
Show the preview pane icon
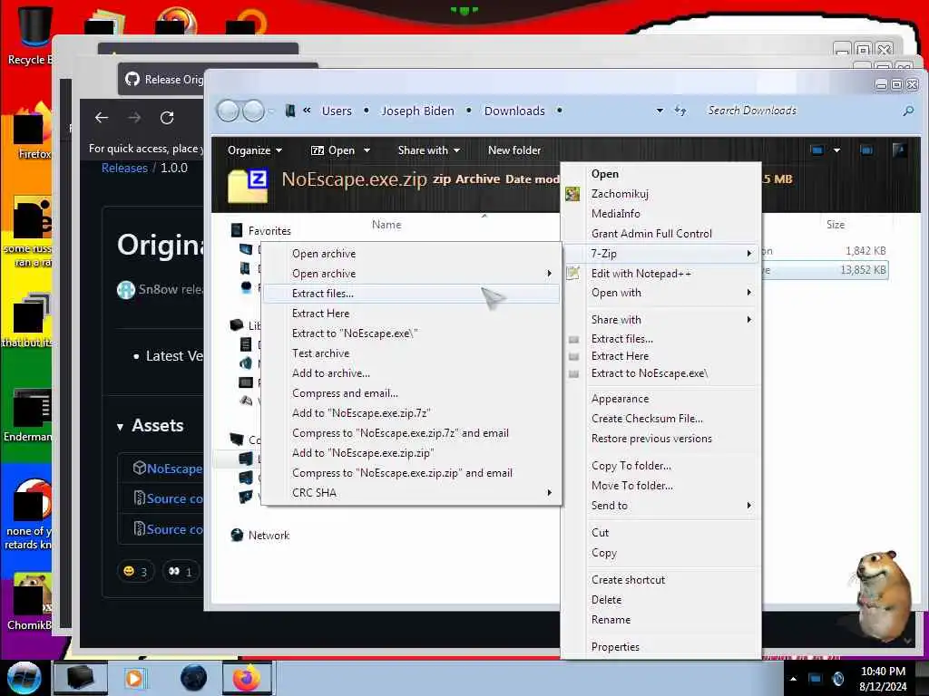point(866,150)
